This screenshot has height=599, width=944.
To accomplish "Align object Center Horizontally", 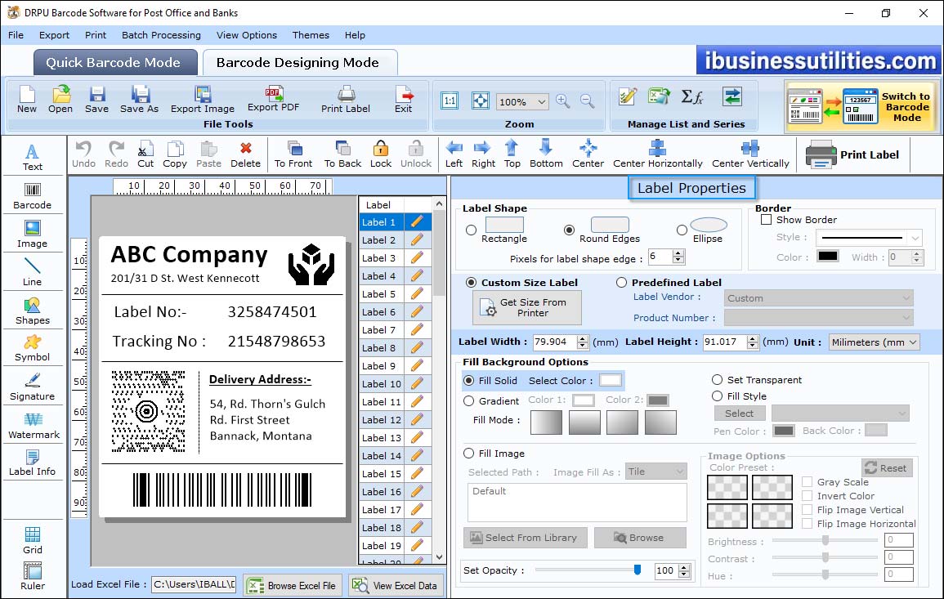I will point(657,154).
